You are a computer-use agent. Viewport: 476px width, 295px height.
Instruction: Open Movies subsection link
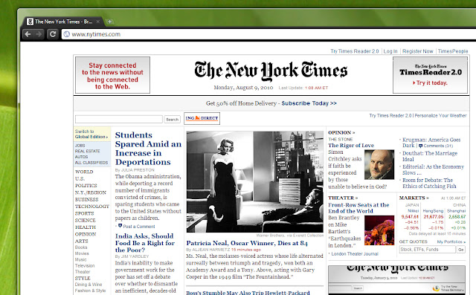(82, 253)
